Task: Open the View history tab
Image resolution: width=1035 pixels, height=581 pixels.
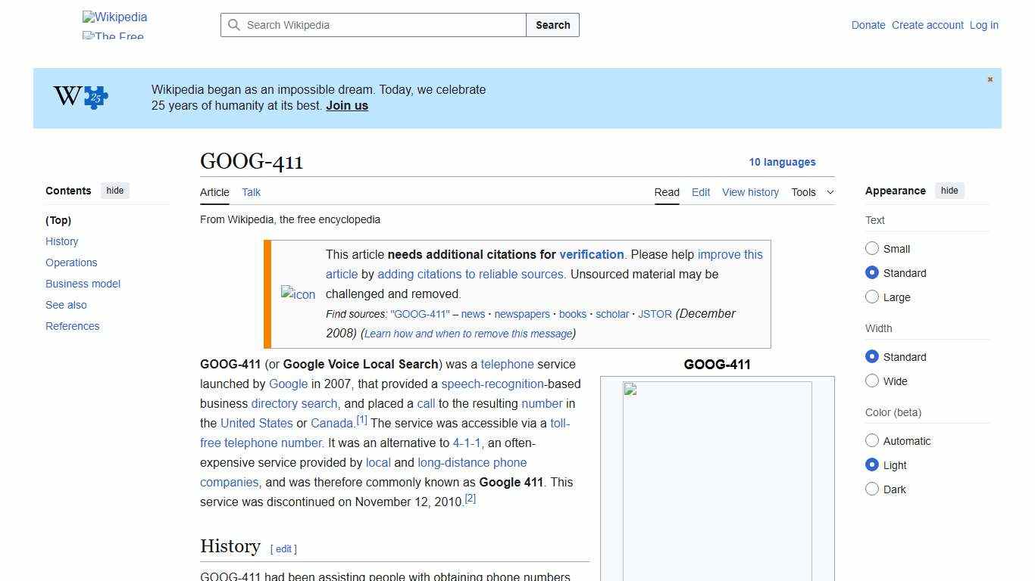Action: tap(750, 192)
